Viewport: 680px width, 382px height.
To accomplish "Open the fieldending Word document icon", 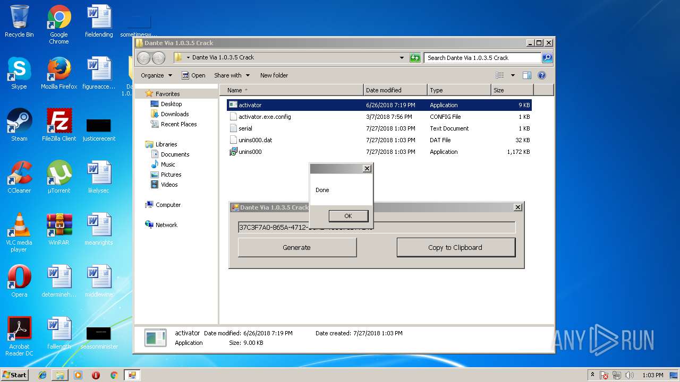I will pos(99,21).
